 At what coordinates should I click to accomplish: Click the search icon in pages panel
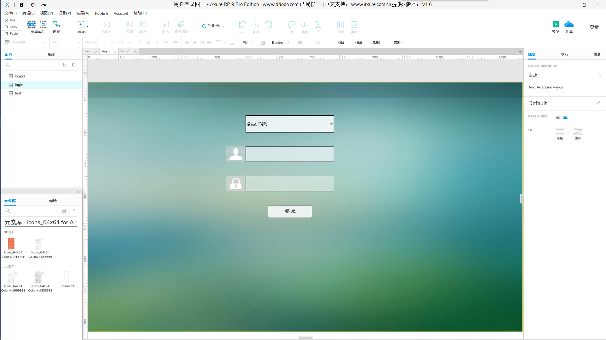click(8, 65)
